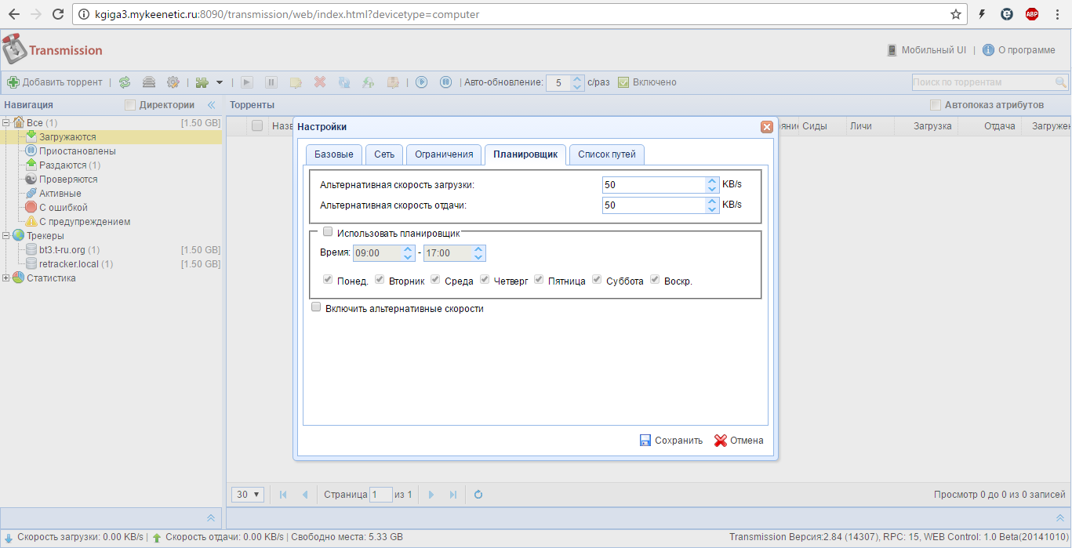
Task: Enable the 'Использовать планировщик' checkbox
Action: click(328, 232)
